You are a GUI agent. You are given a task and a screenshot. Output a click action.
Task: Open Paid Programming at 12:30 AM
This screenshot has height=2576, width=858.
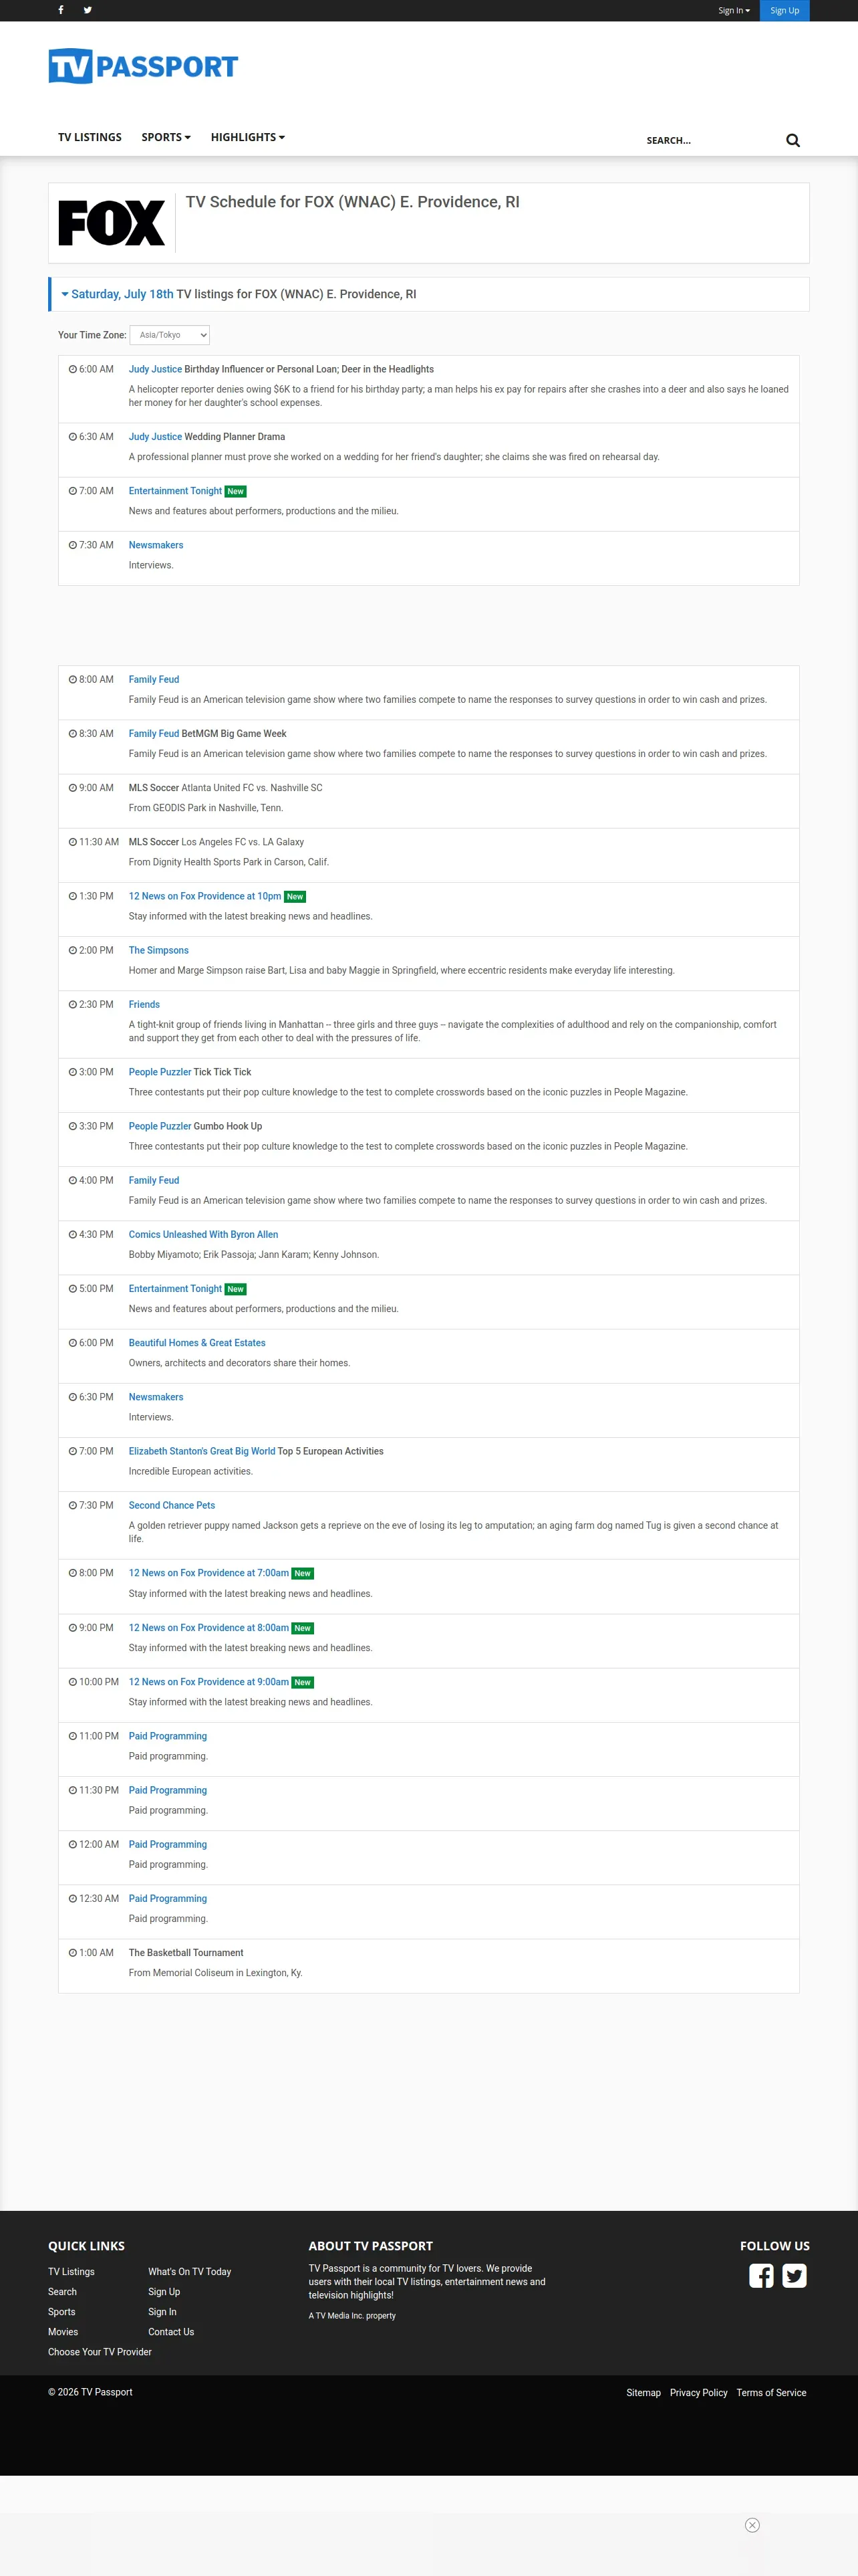[168, 1898]
